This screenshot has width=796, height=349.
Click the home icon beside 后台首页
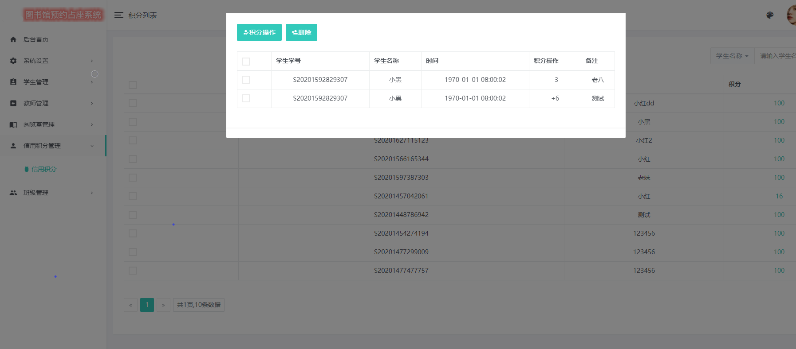tap(13, 39)
